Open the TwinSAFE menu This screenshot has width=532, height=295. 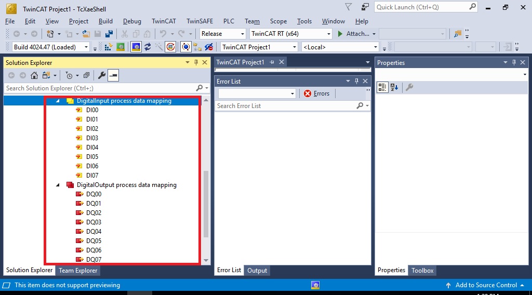pyautogui.click(x=200, y=21)
